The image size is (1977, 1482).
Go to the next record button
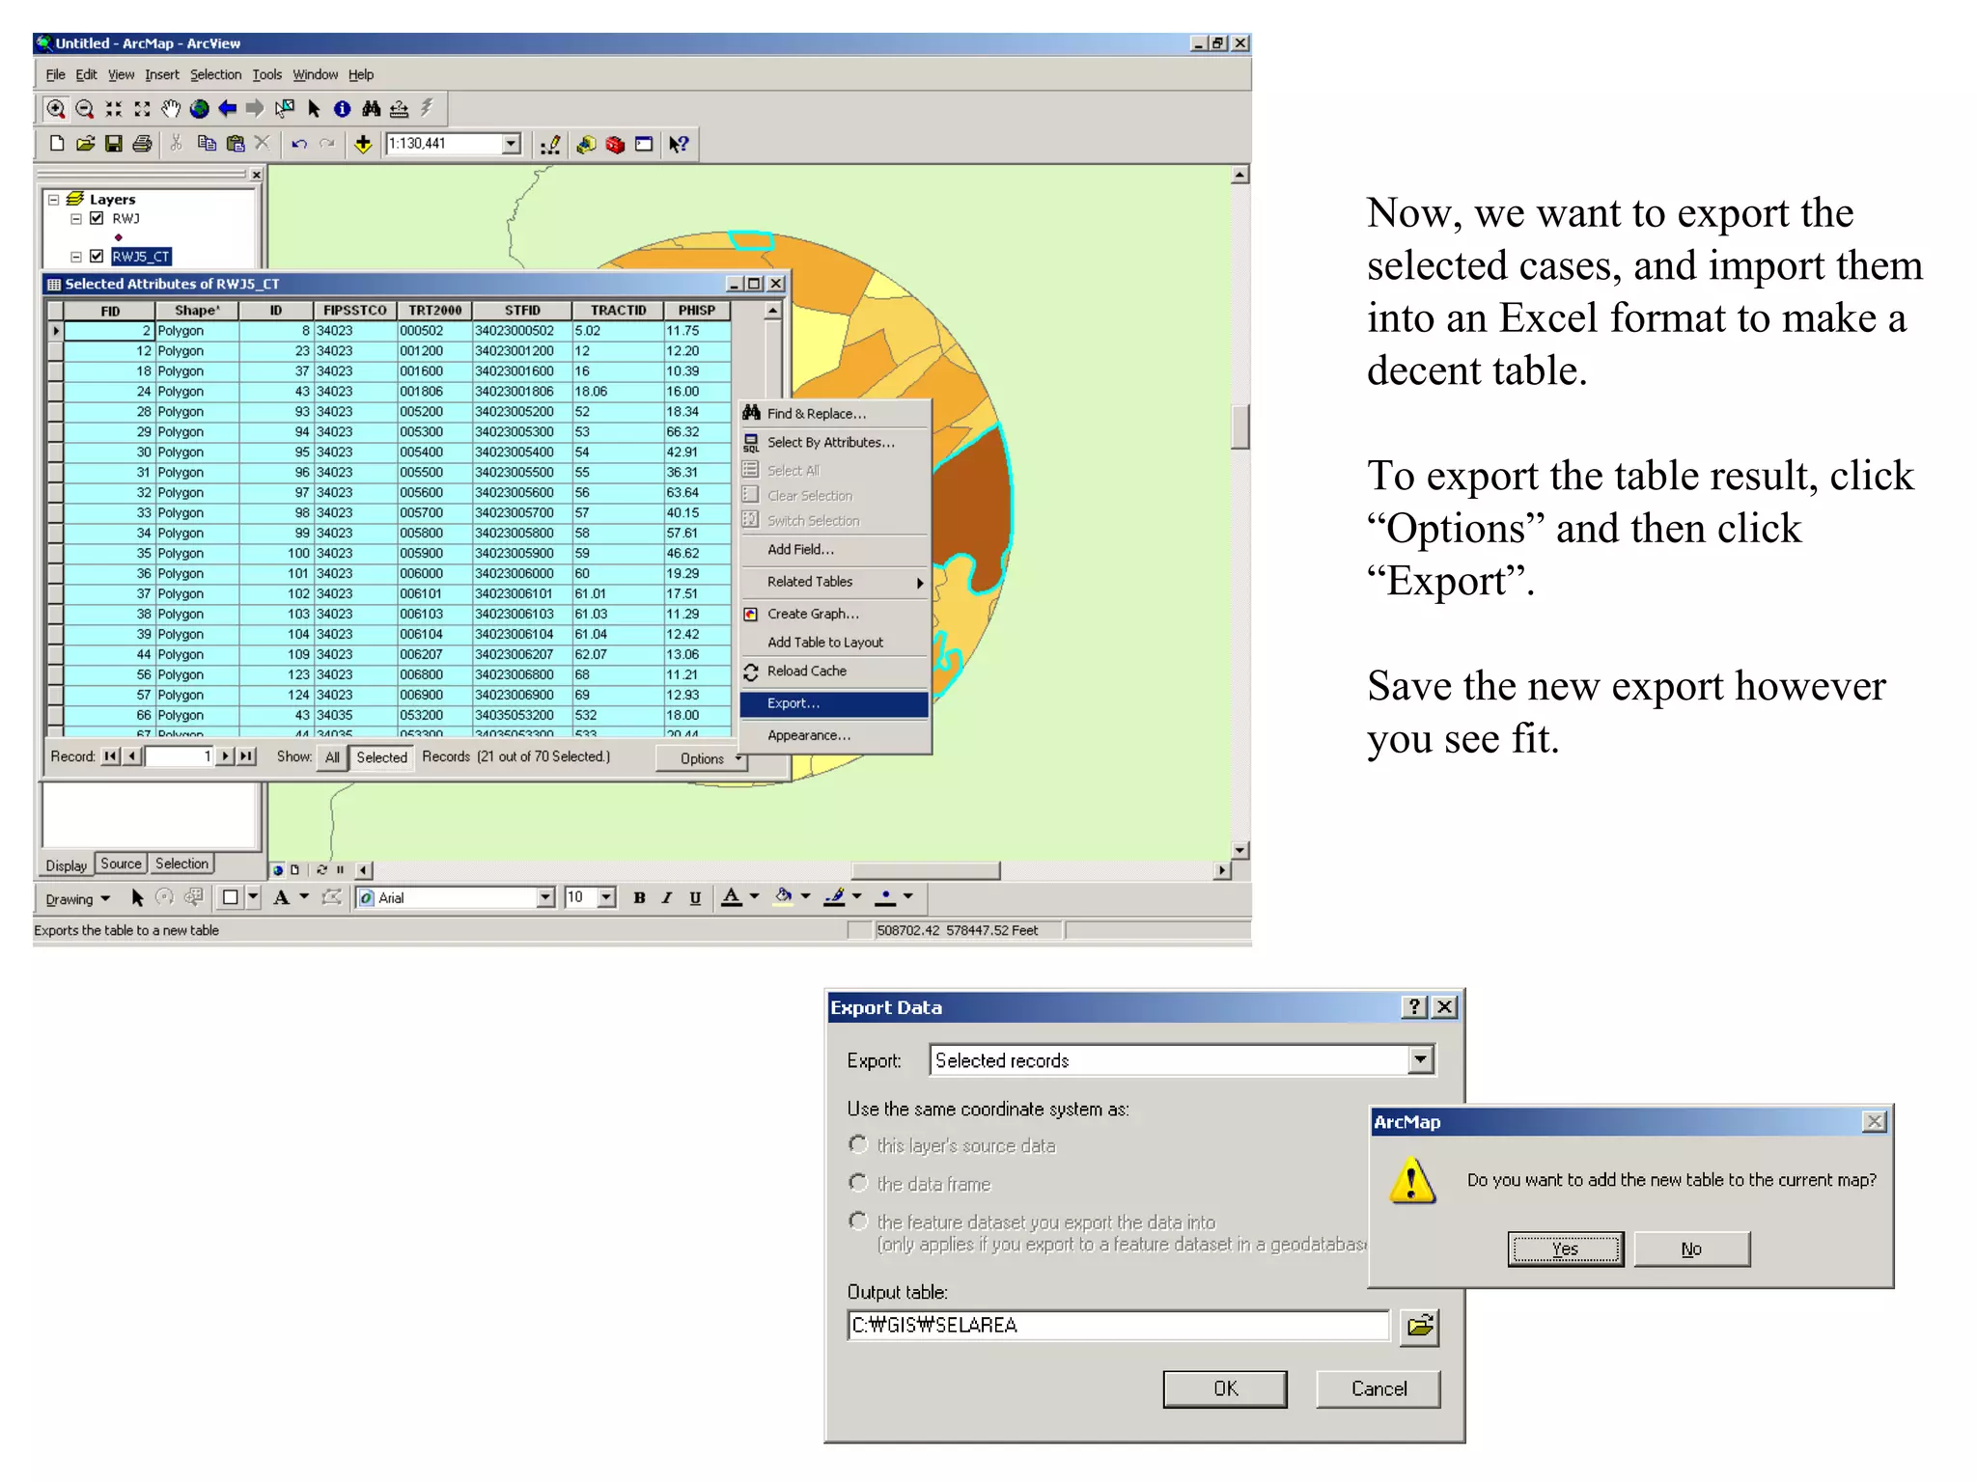(225, 756)
